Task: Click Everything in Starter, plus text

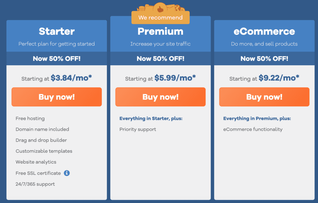Action: point(151,118)
